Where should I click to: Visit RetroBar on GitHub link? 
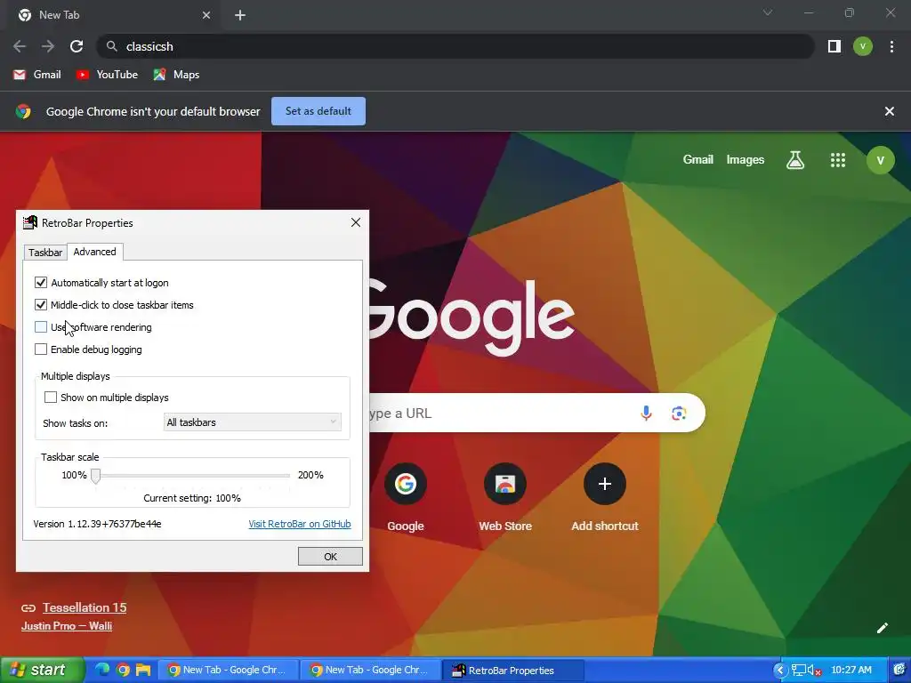pos(300,524)
